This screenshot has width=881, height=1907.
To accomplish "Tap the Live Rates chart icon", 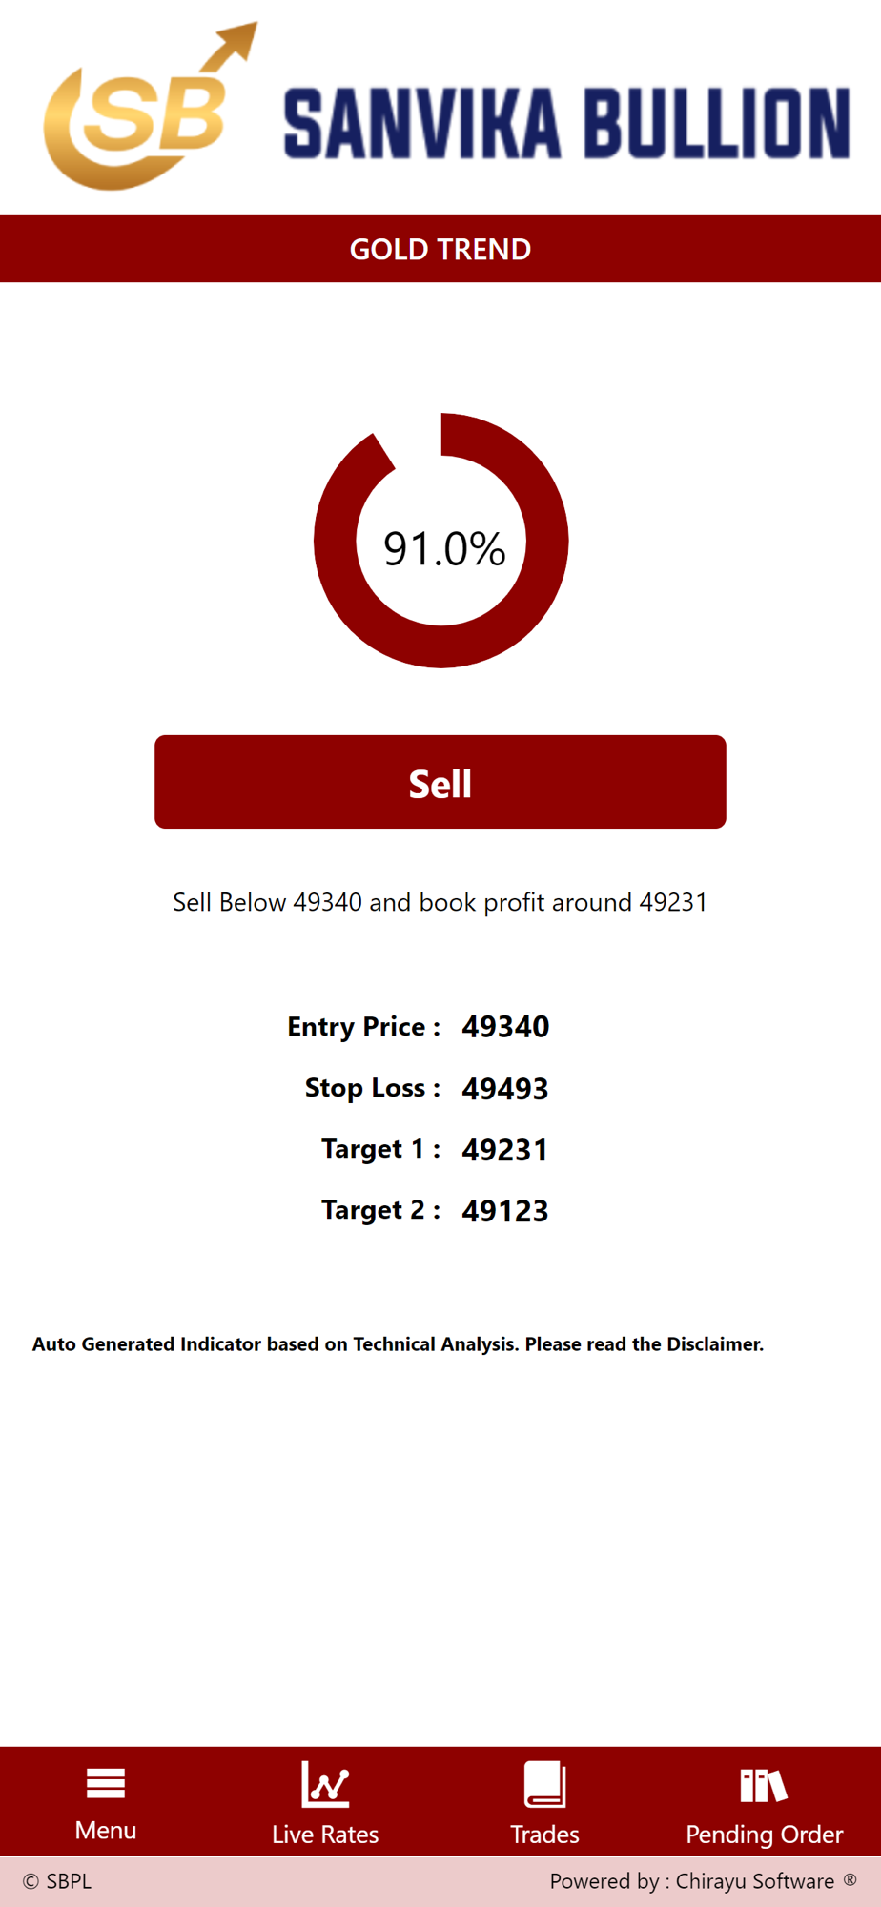I will tap(325, 1784).
